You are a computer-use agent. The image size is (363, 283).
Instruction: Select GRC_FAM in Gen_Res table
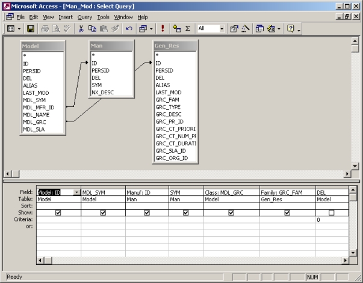click(167, 100)
